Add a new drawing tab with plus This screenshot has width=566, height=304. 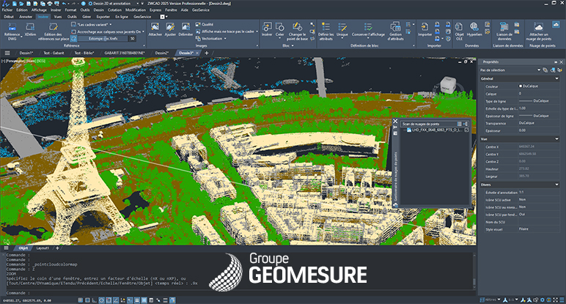207,53
